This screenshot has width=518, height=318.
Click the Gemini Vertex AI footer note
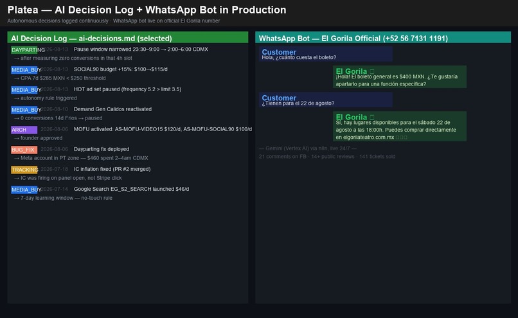(x=308, y=148)
